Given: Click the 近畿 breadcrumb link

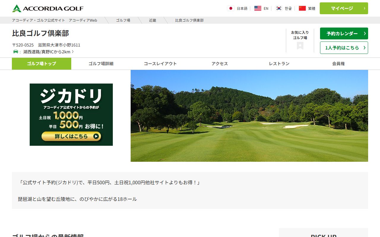Looking at the screenshot, I should (153, 20).
